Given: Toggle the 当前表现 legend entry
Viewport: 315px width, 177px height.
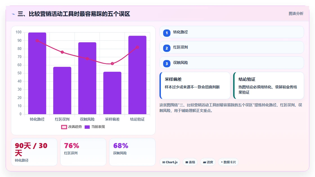Looking at the screenshot, I should 94,127.
